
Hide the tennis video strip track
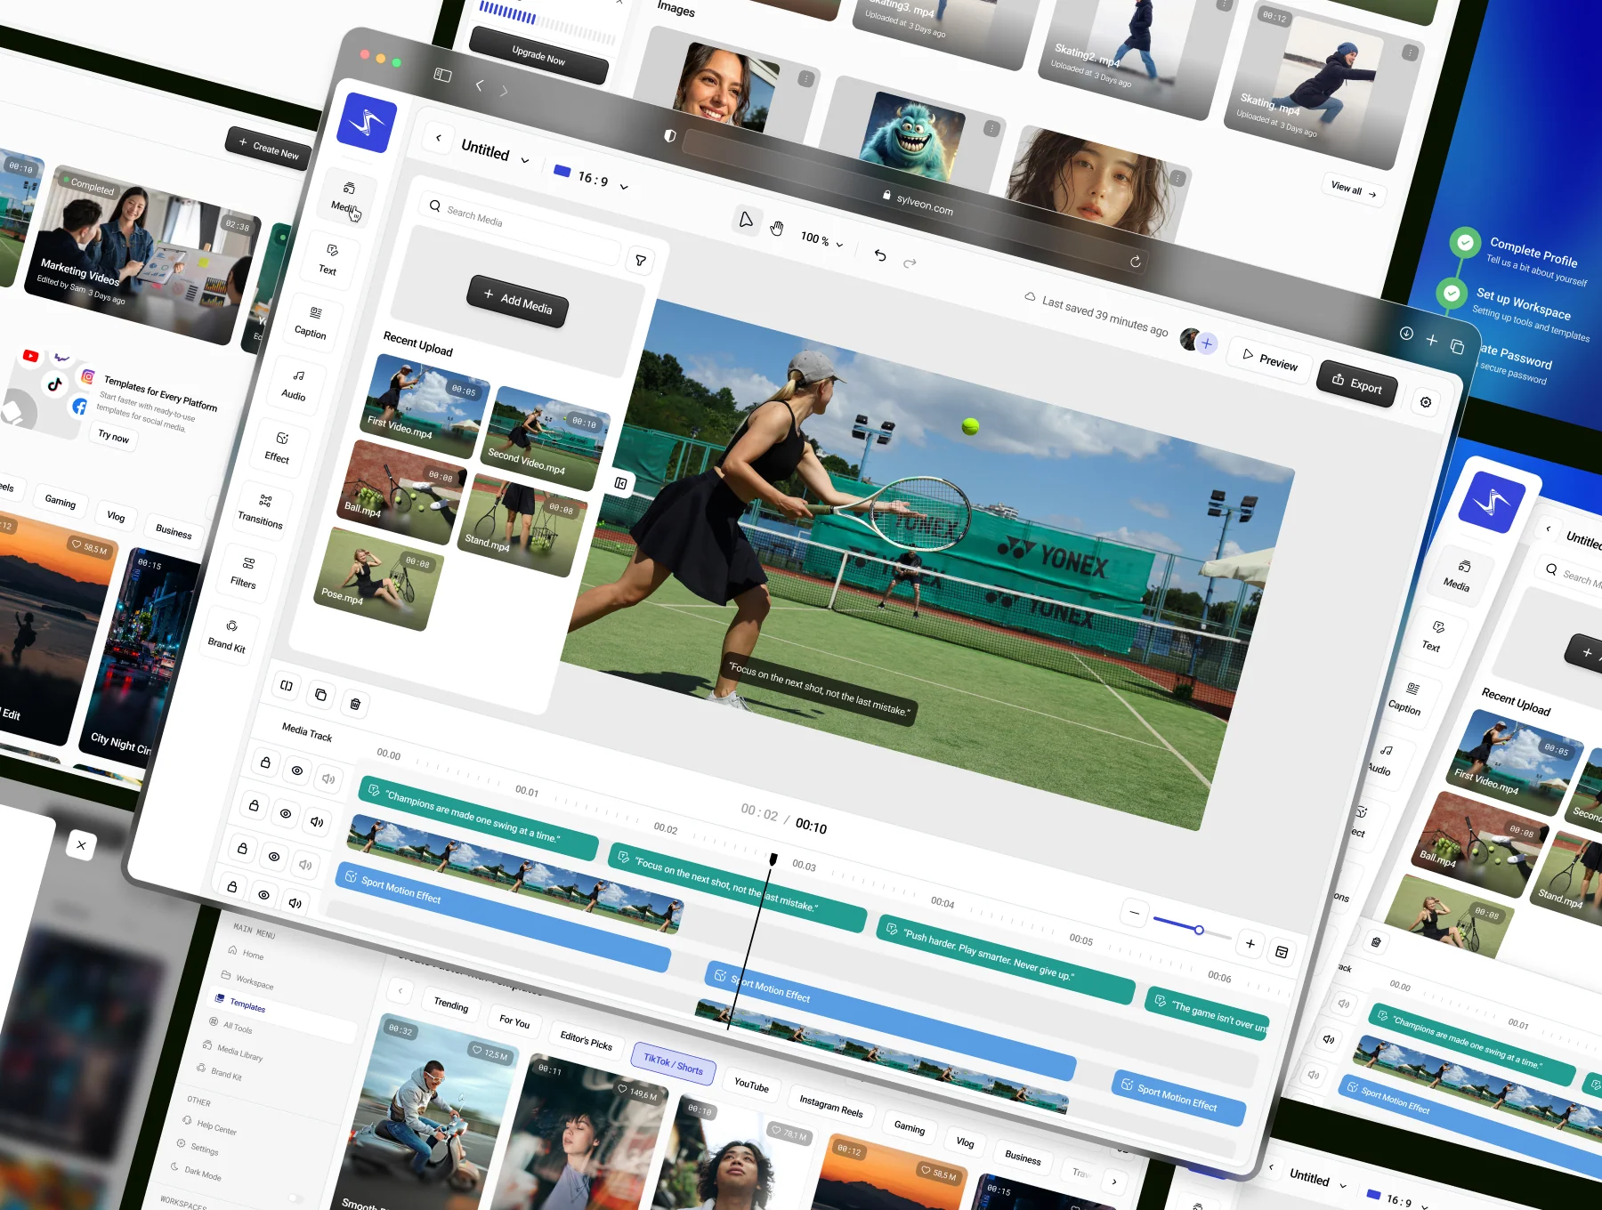pos(286,813)
